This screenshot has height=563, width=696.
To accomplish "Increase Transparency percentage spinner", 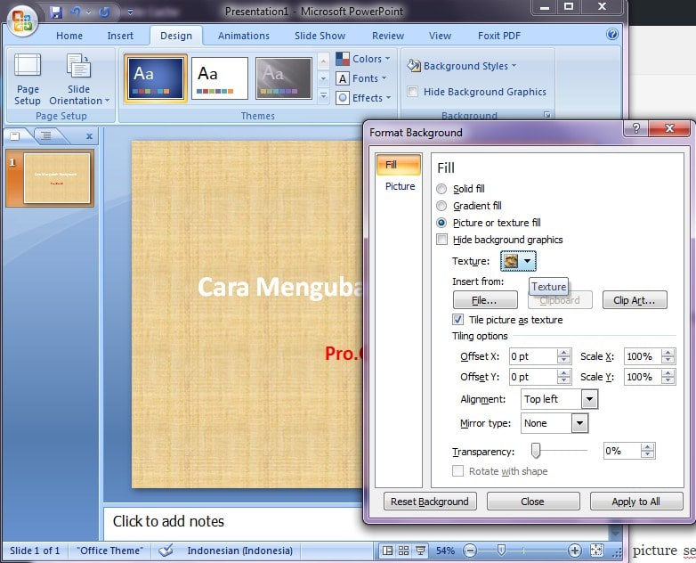I will [648, 447].
